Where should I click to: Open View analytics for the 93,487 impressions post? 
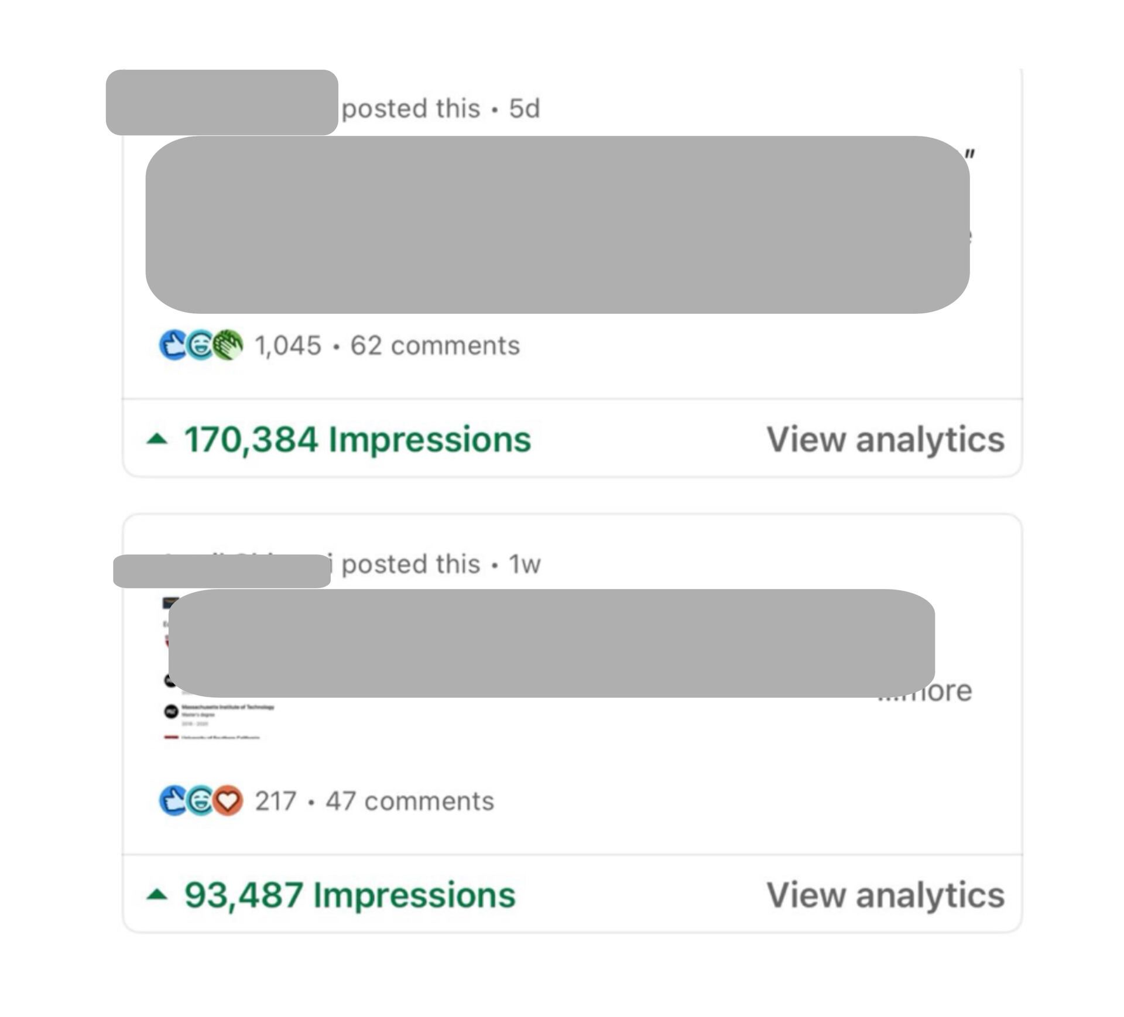885,895
